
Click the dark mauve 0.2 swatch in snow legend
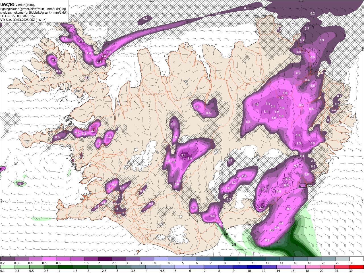(x=7, y=259)
